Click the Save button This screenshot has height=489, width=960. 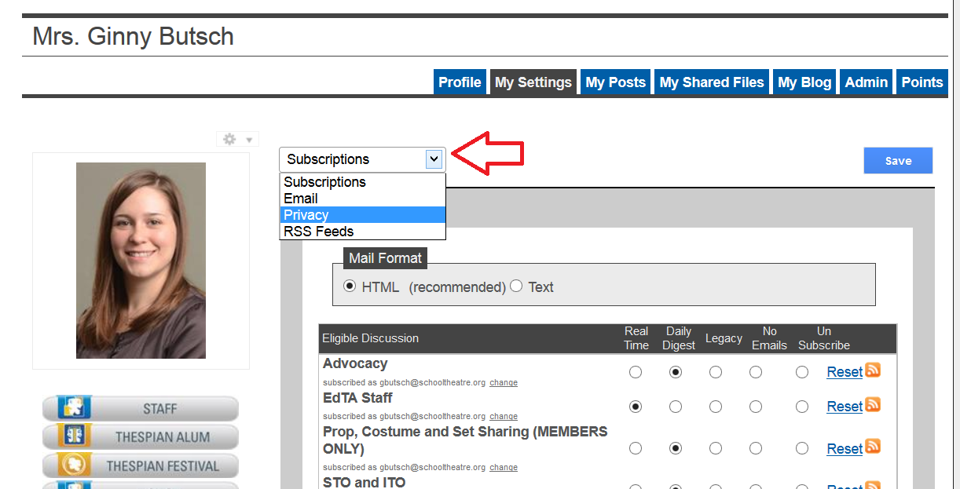898,160
